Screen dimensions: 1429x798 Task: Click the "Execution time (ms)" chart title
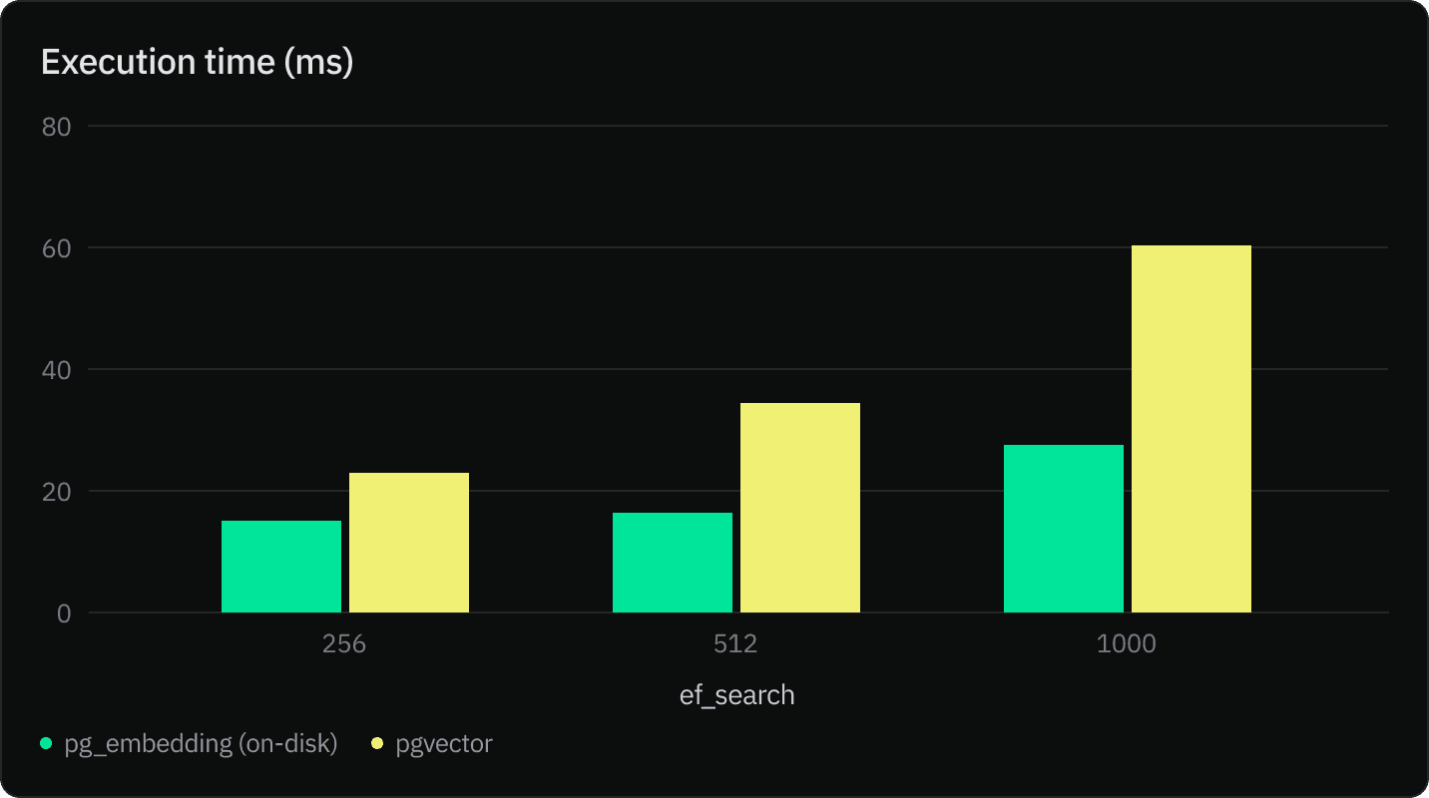[x=198, y=62]
